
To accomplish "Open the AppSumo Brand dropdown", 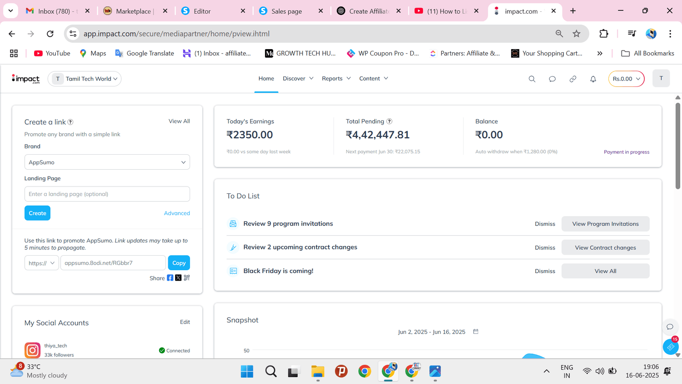I will coord(107,162).
